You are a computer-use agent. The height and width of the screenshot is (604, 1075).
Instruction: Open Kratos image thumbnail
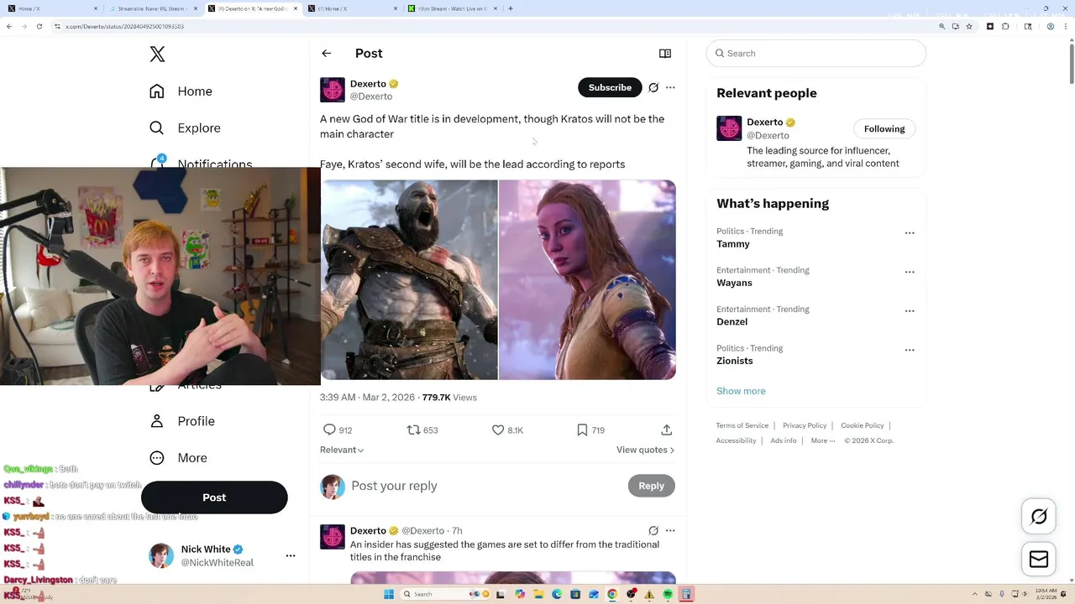click(x=409, y=280)
